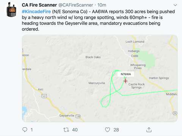Viewport: 182px width, 136px height.
Task: Click the Route 29 shield marker
Action: click(x=175, y=113)
